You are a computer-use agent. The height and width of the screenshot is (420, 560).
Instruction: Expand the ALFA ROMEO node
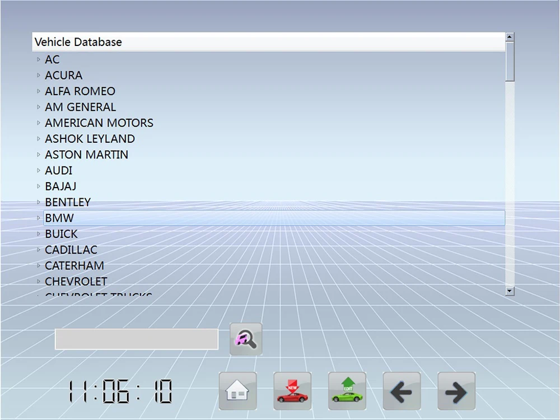pyautogui.click(x=39, y=91)
